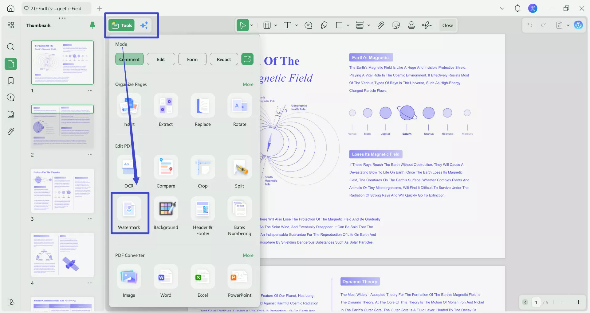Expand the shape tool dropdown

click(348, 25)
